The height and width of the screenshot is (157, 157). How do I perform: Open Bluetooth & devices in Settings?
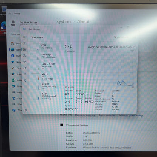pos(16,55)
